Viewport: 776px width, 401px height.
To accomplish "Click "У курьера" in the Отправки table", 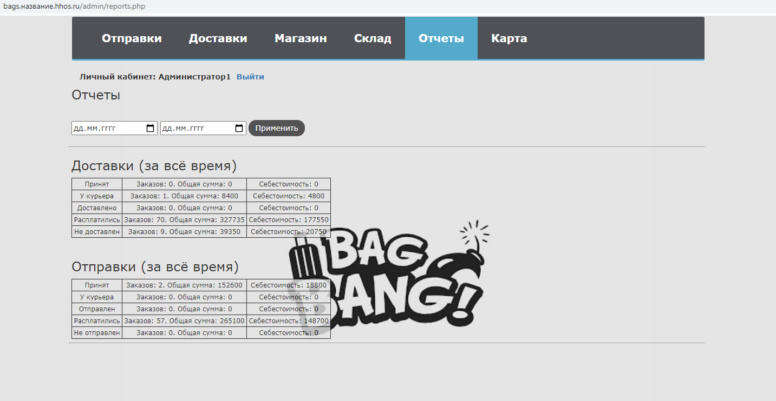I will click(97, 297).
